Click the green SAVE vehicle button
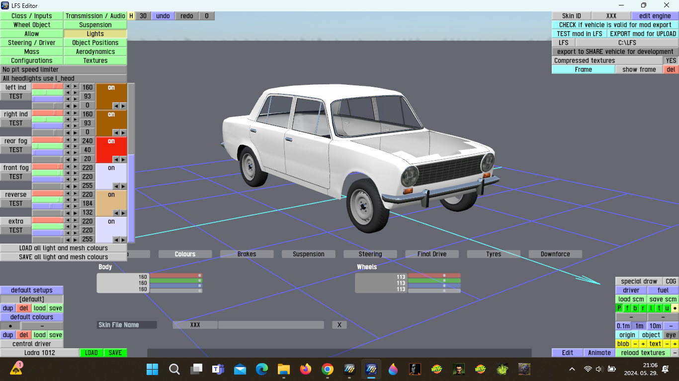Screen dimensions: 679x381 115,353
